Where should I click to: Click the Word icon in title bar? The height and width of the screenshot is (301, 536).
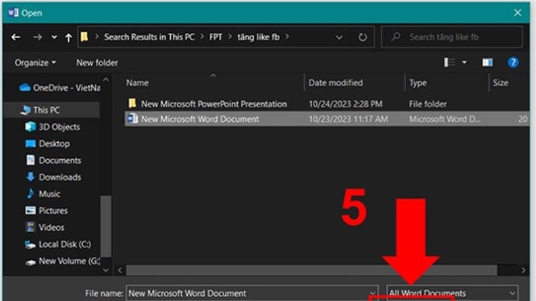click(13, 13)
